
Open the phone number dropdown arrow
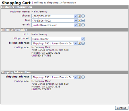(76, 16)
